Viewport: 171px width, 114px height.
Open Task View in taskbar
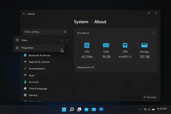(x=79, y=110)
